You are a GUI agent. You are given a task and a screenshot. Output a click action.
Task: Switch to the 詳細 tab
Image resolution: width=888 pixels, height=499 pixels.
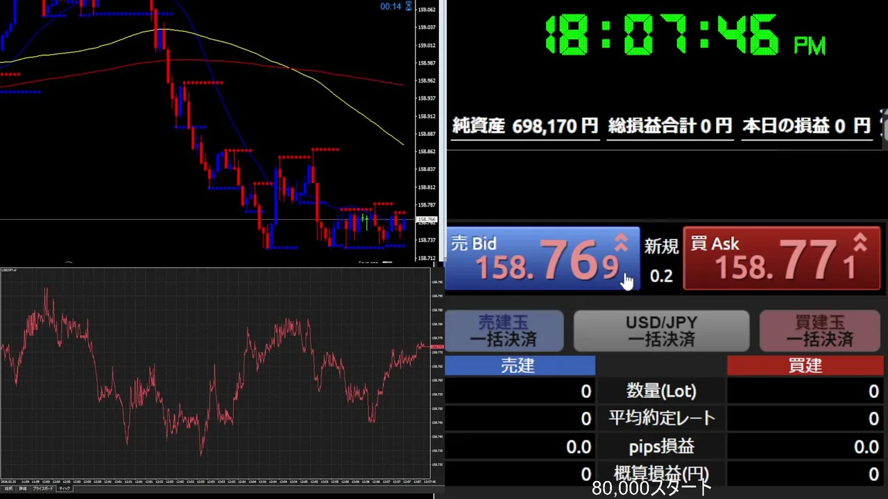pos(22,489)
